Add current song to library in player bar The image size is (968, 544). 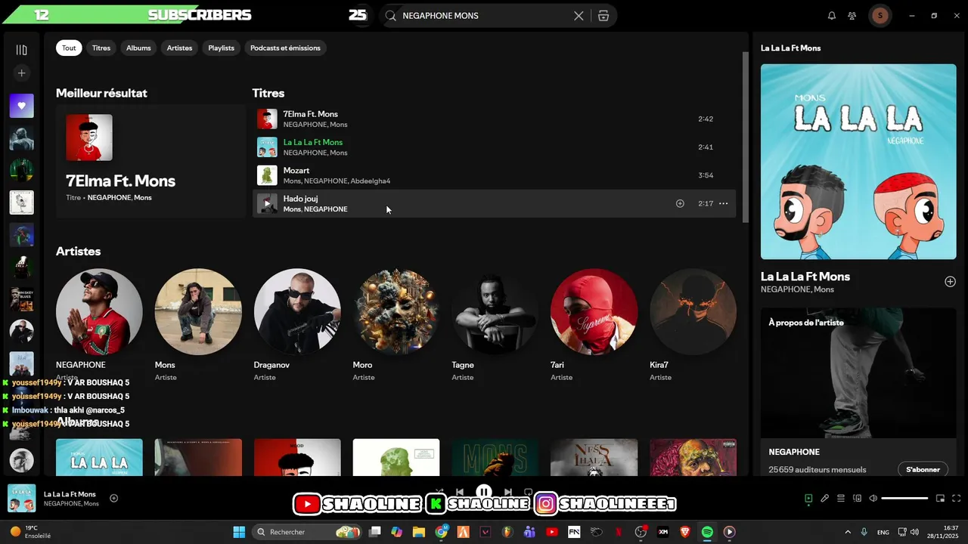[x=113, y=498]
